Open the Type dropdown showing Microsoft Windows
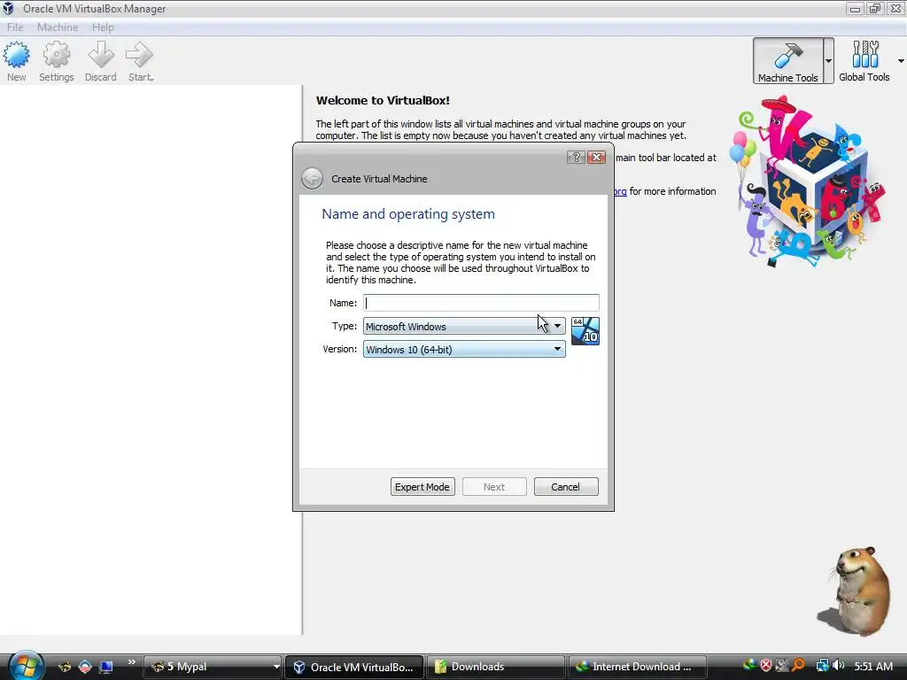Image resolution: width=907 pixels, height=680 pixels. 464,326
